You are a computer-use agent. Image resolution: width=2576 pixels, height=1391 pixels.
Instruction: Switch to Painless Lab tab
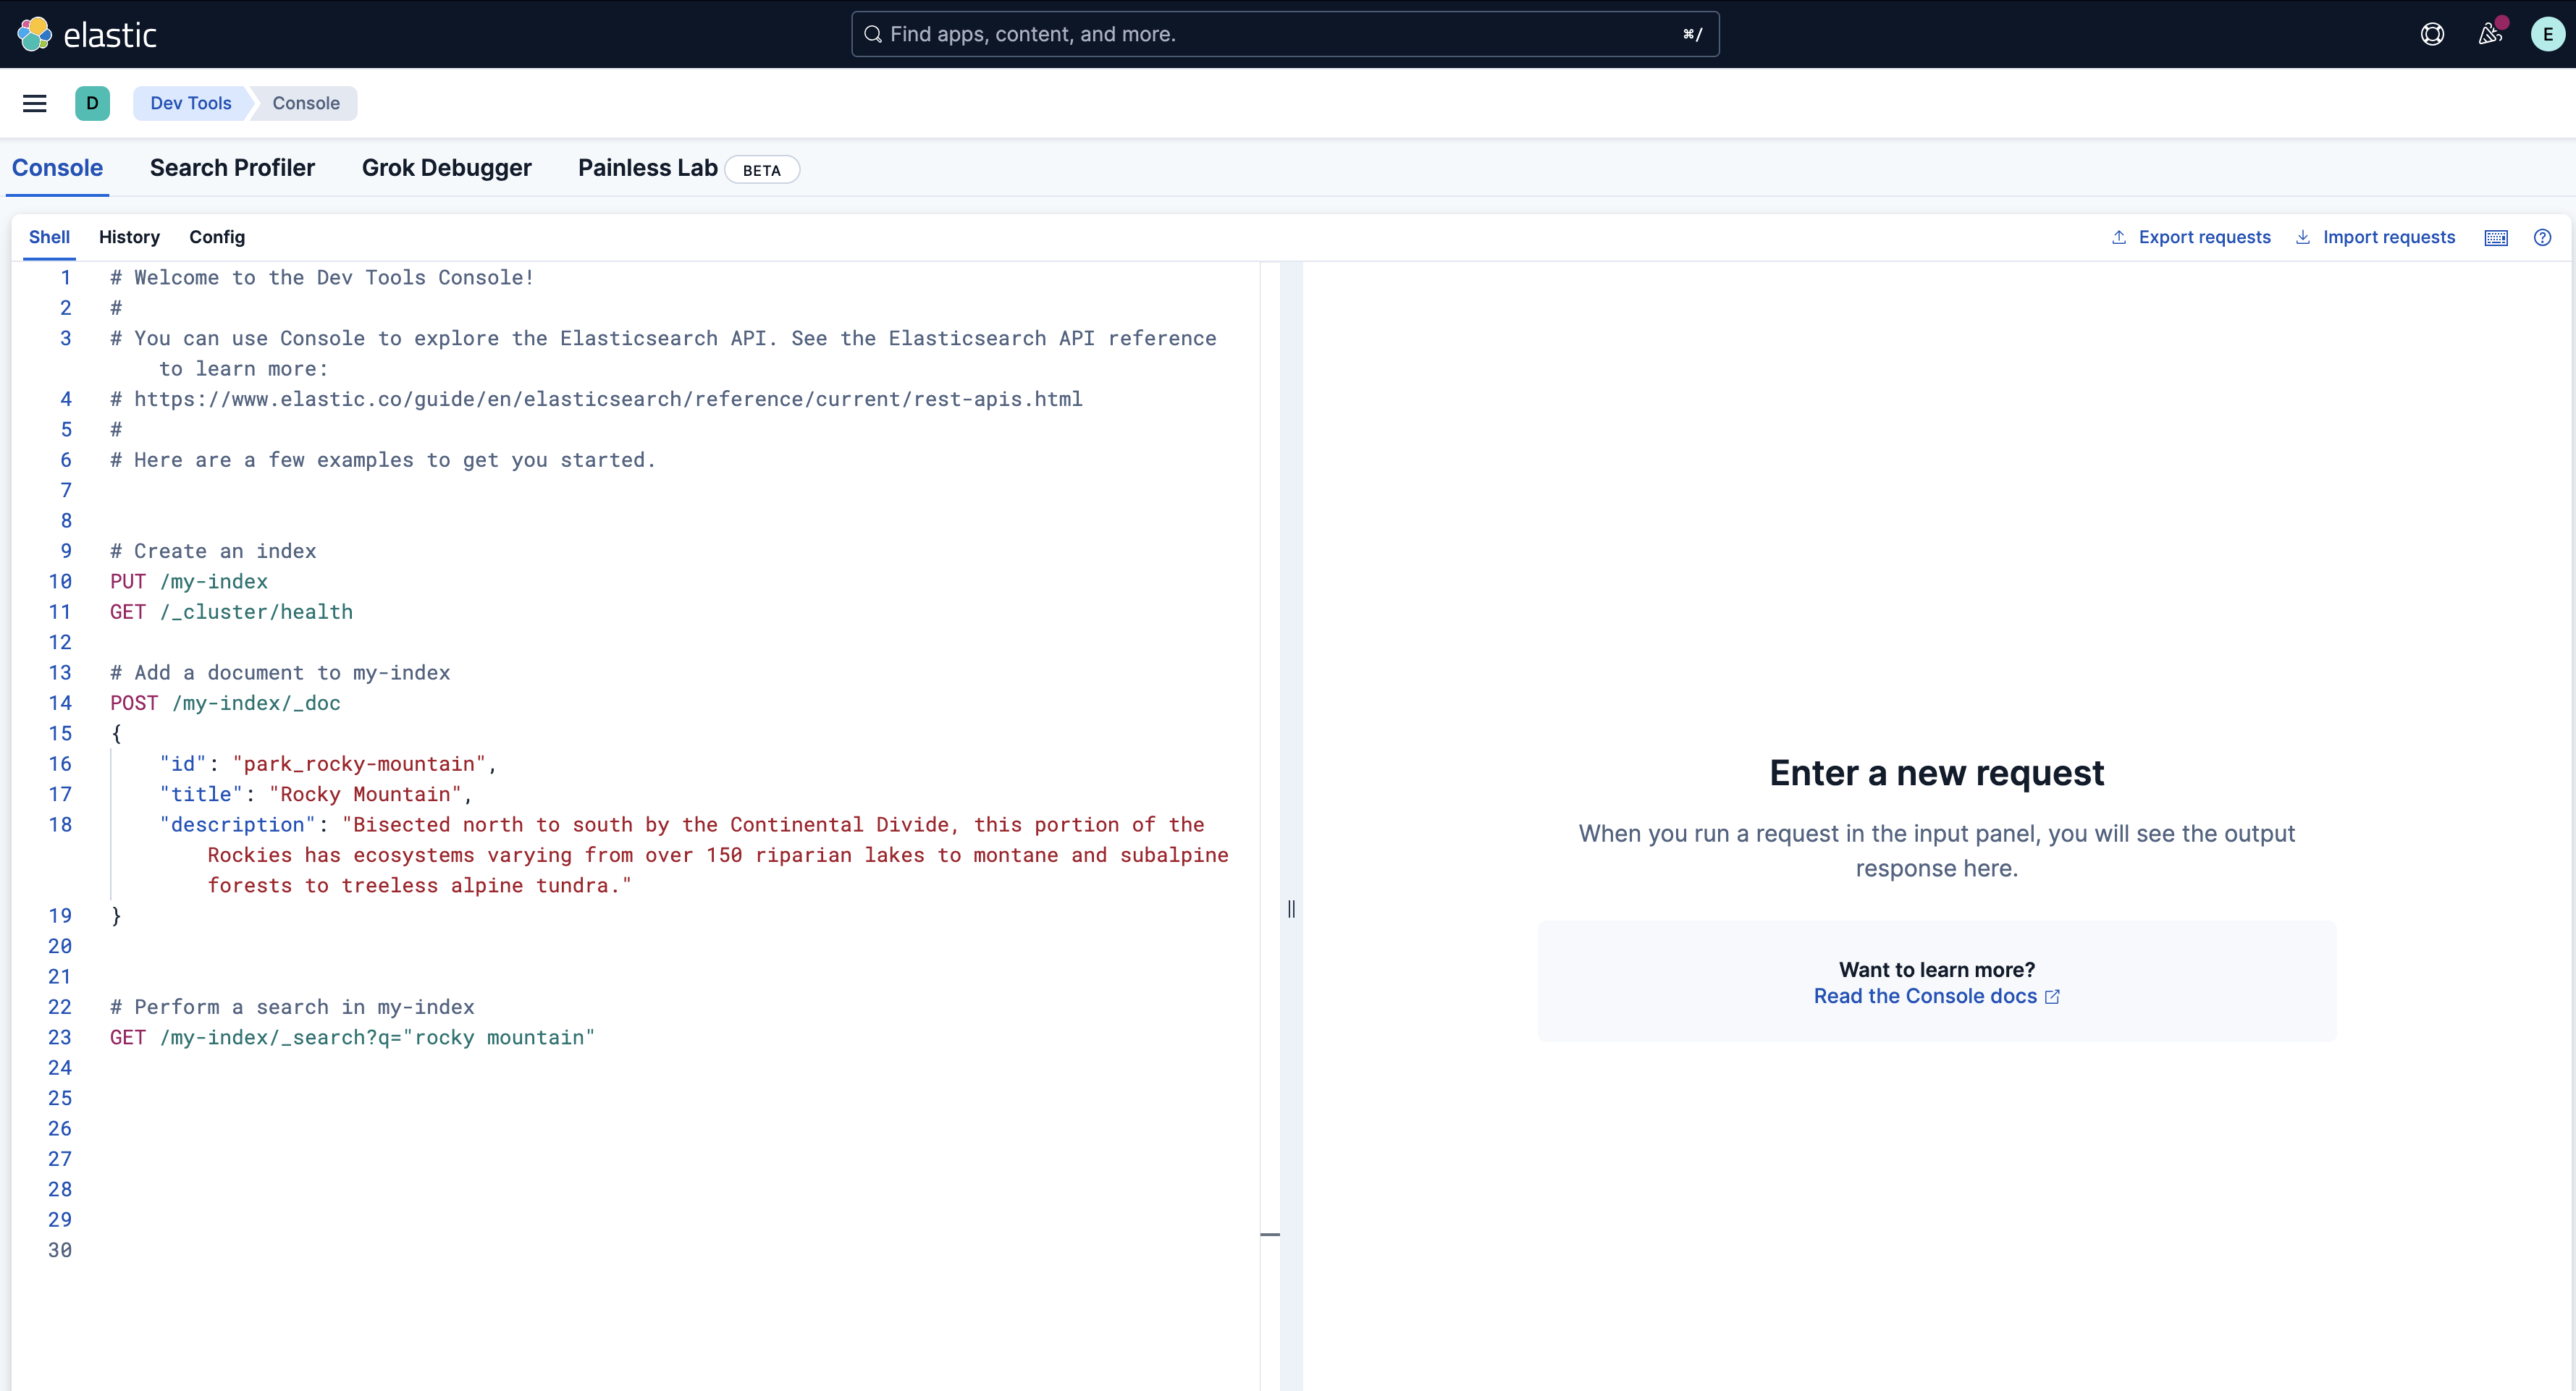click(x=647, y=168)
